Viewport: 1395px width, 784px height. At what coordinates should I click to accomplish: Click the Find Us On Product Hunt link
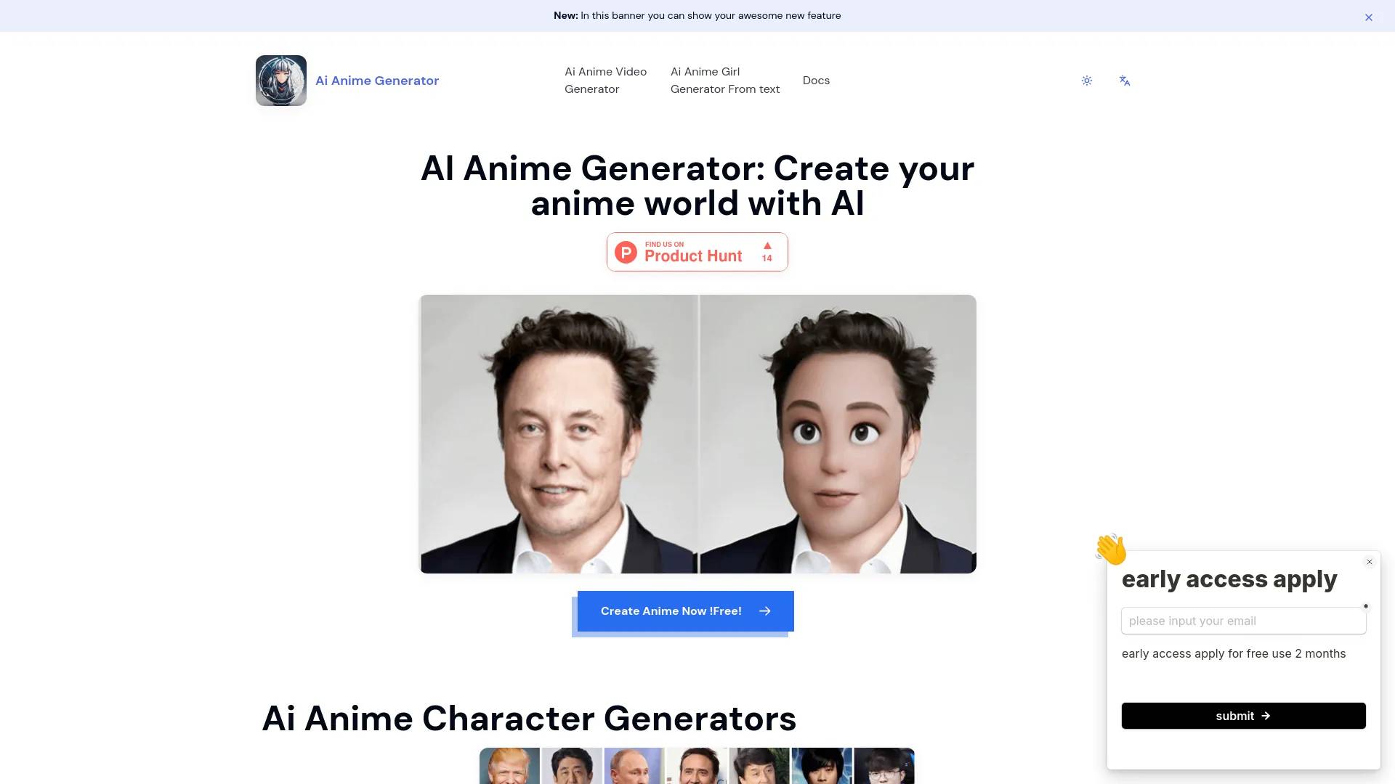coord(697,250)
